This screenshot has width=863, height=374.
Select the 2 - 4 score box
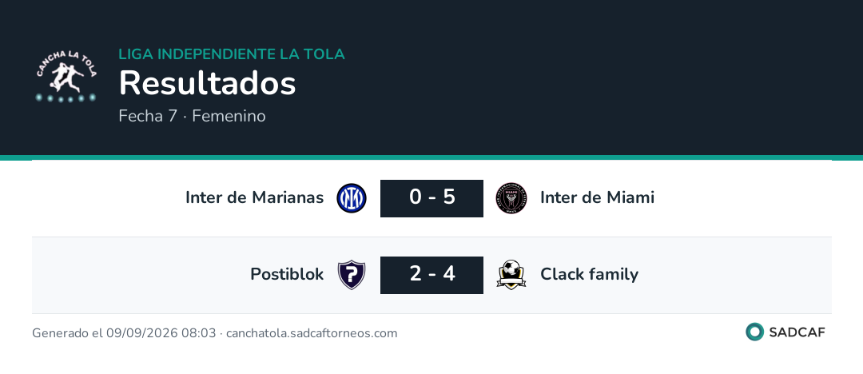432,275
